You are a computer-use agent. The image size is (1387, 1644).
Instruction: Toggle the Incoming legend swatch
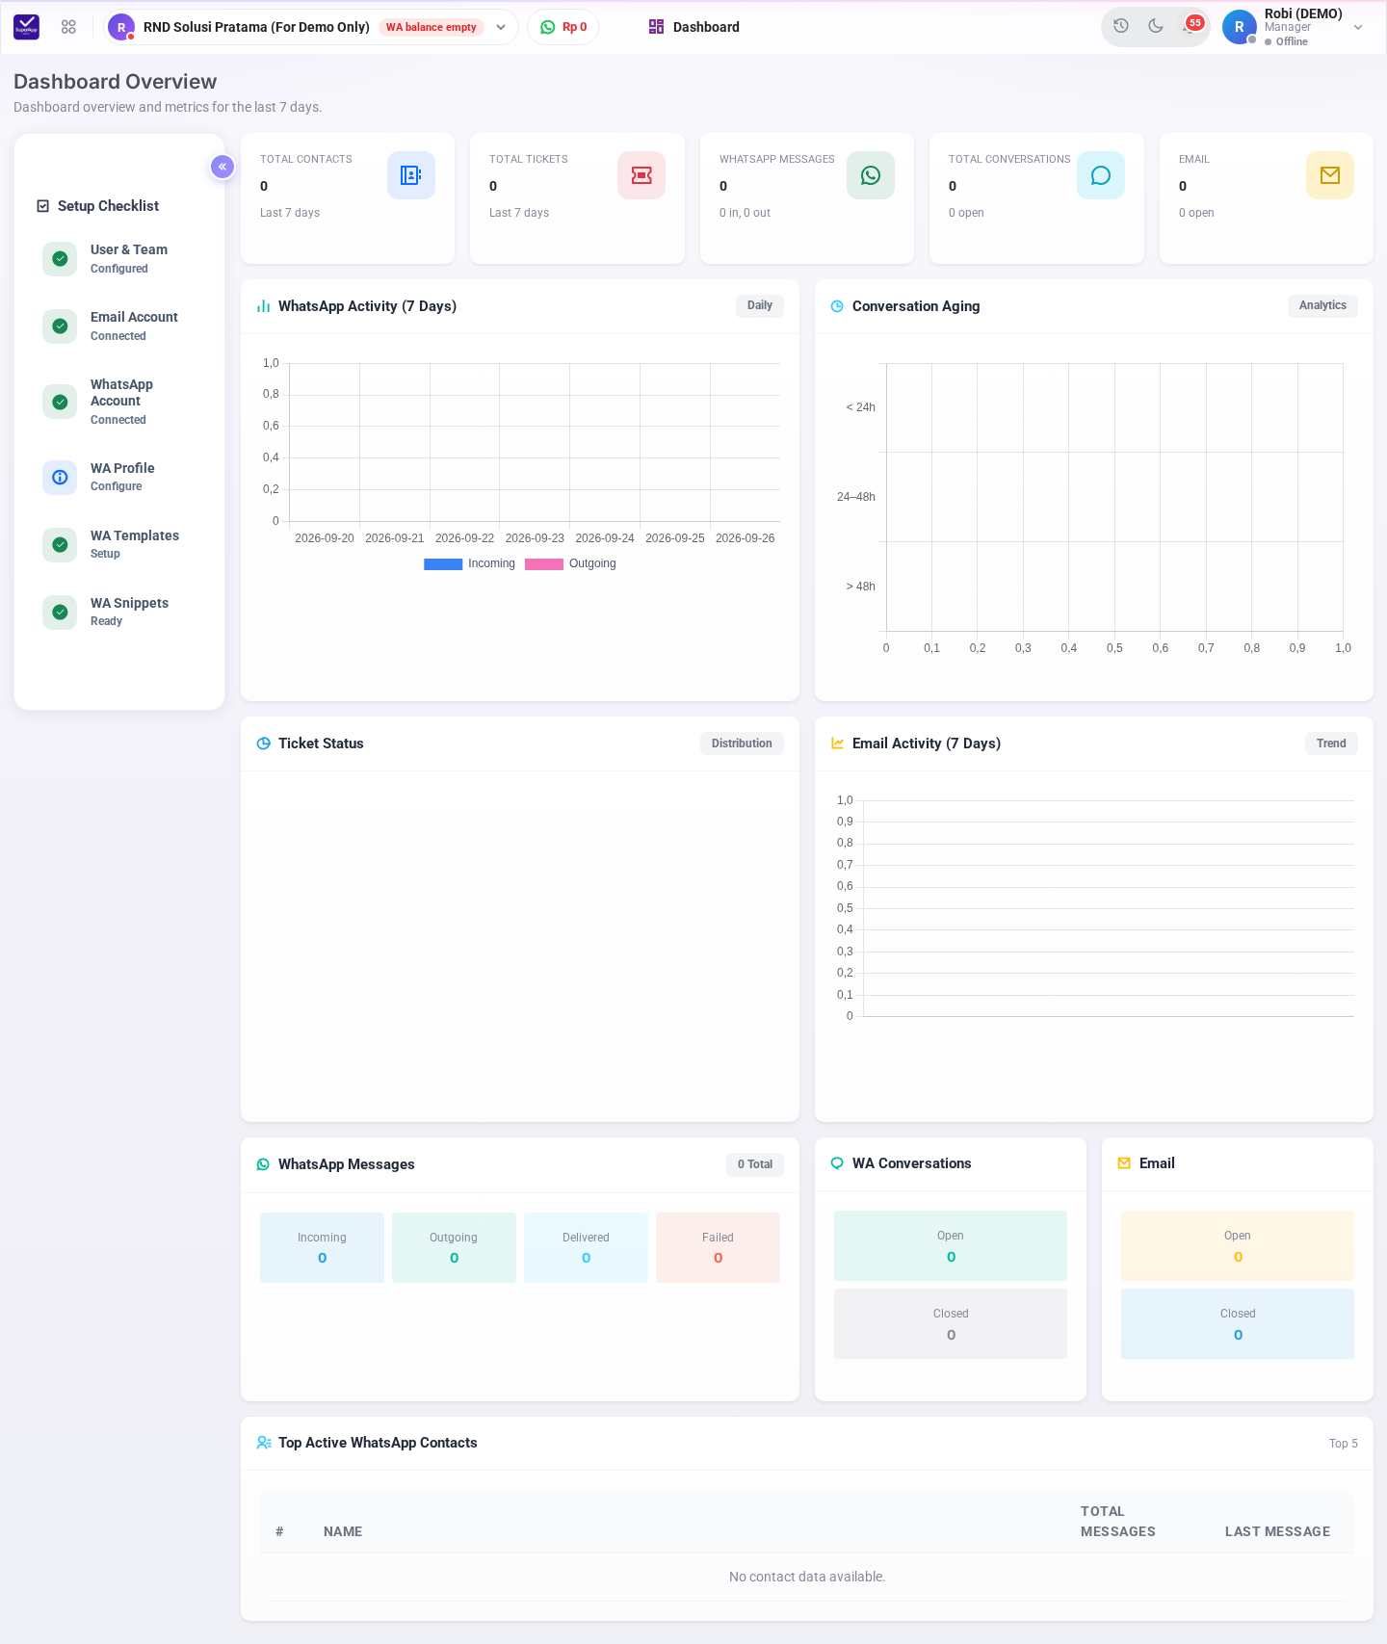click(x=443, y=564)
